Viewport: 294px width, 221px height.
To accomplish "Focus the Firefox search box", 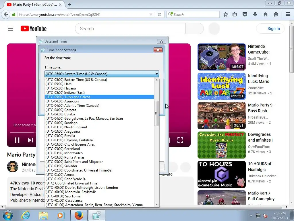I will 193,14.
